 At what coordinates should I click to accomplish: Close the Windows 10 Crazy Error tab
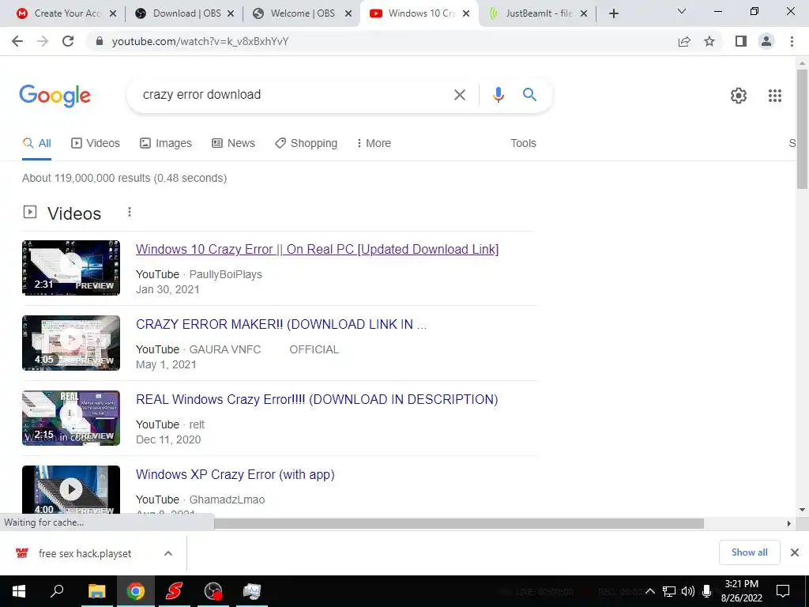(466, 13)
